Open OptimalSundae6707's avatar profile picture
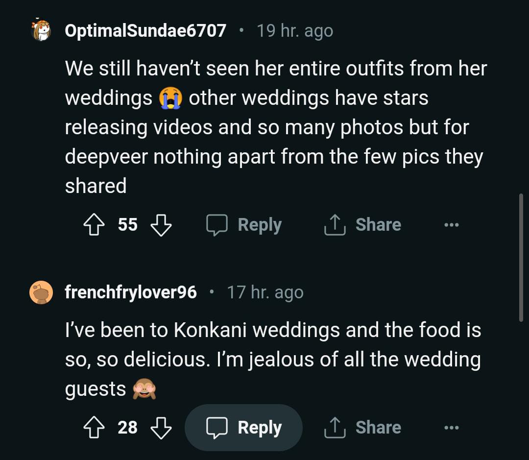 41,31
